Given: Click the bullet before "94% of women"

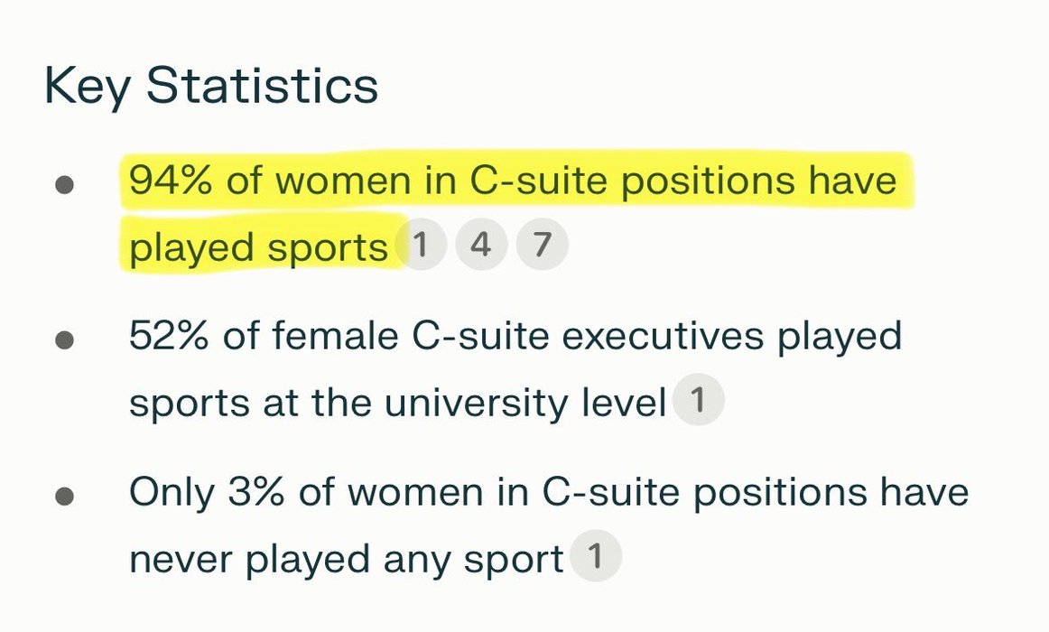Looking at the screenshot, I should coord(64,184).
